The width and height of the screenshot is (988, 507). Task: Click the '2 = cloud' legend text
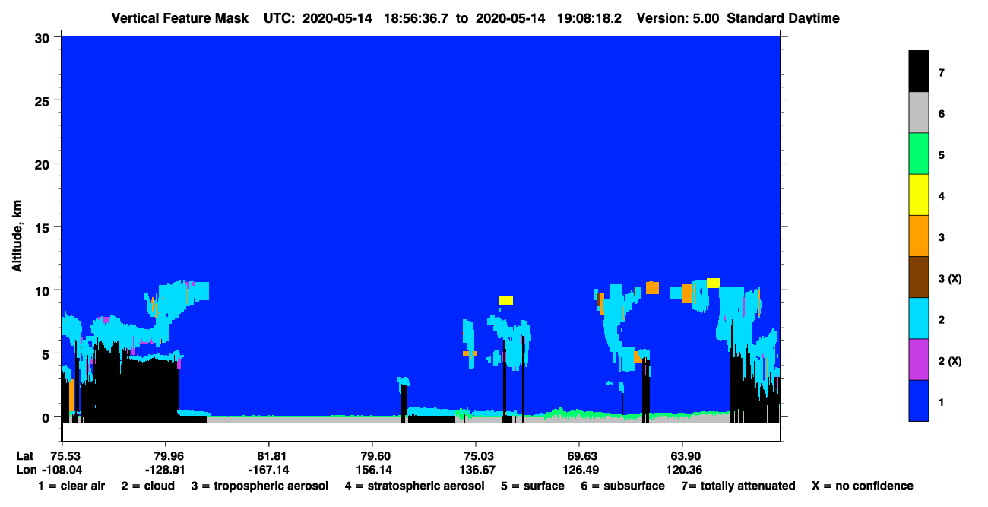point(148,486)
